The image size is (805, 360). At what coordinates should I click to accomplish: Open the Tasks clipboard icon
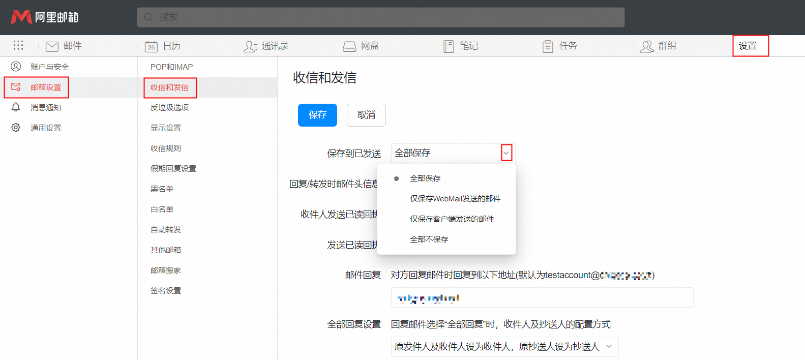click(x=548, y=46)
